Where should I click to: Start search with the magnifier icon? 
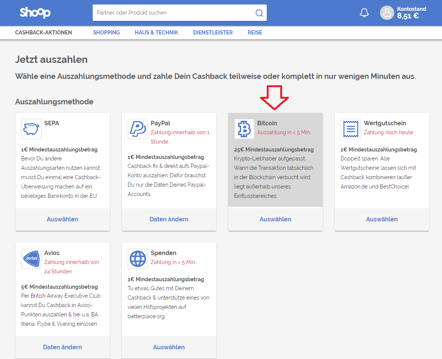[259, 13]
